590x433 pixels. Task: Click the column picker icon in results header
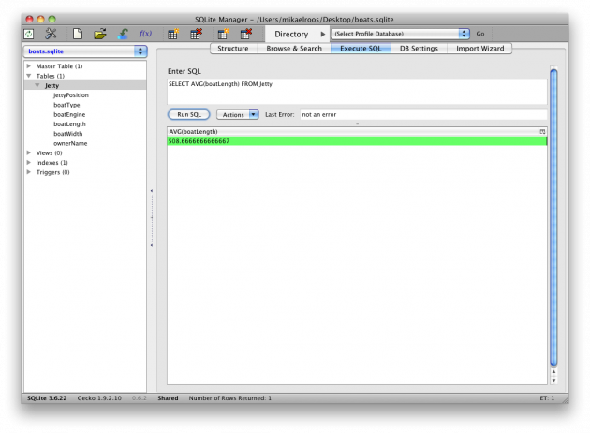tap(542, 132)
